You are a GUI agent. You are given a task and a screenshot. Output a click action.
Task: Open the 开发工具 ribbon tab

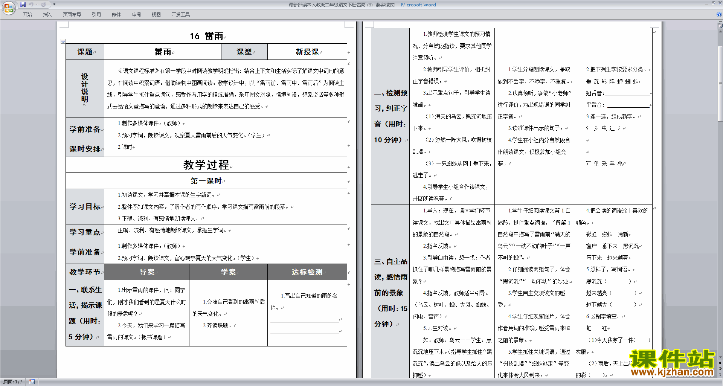[181, 15]
